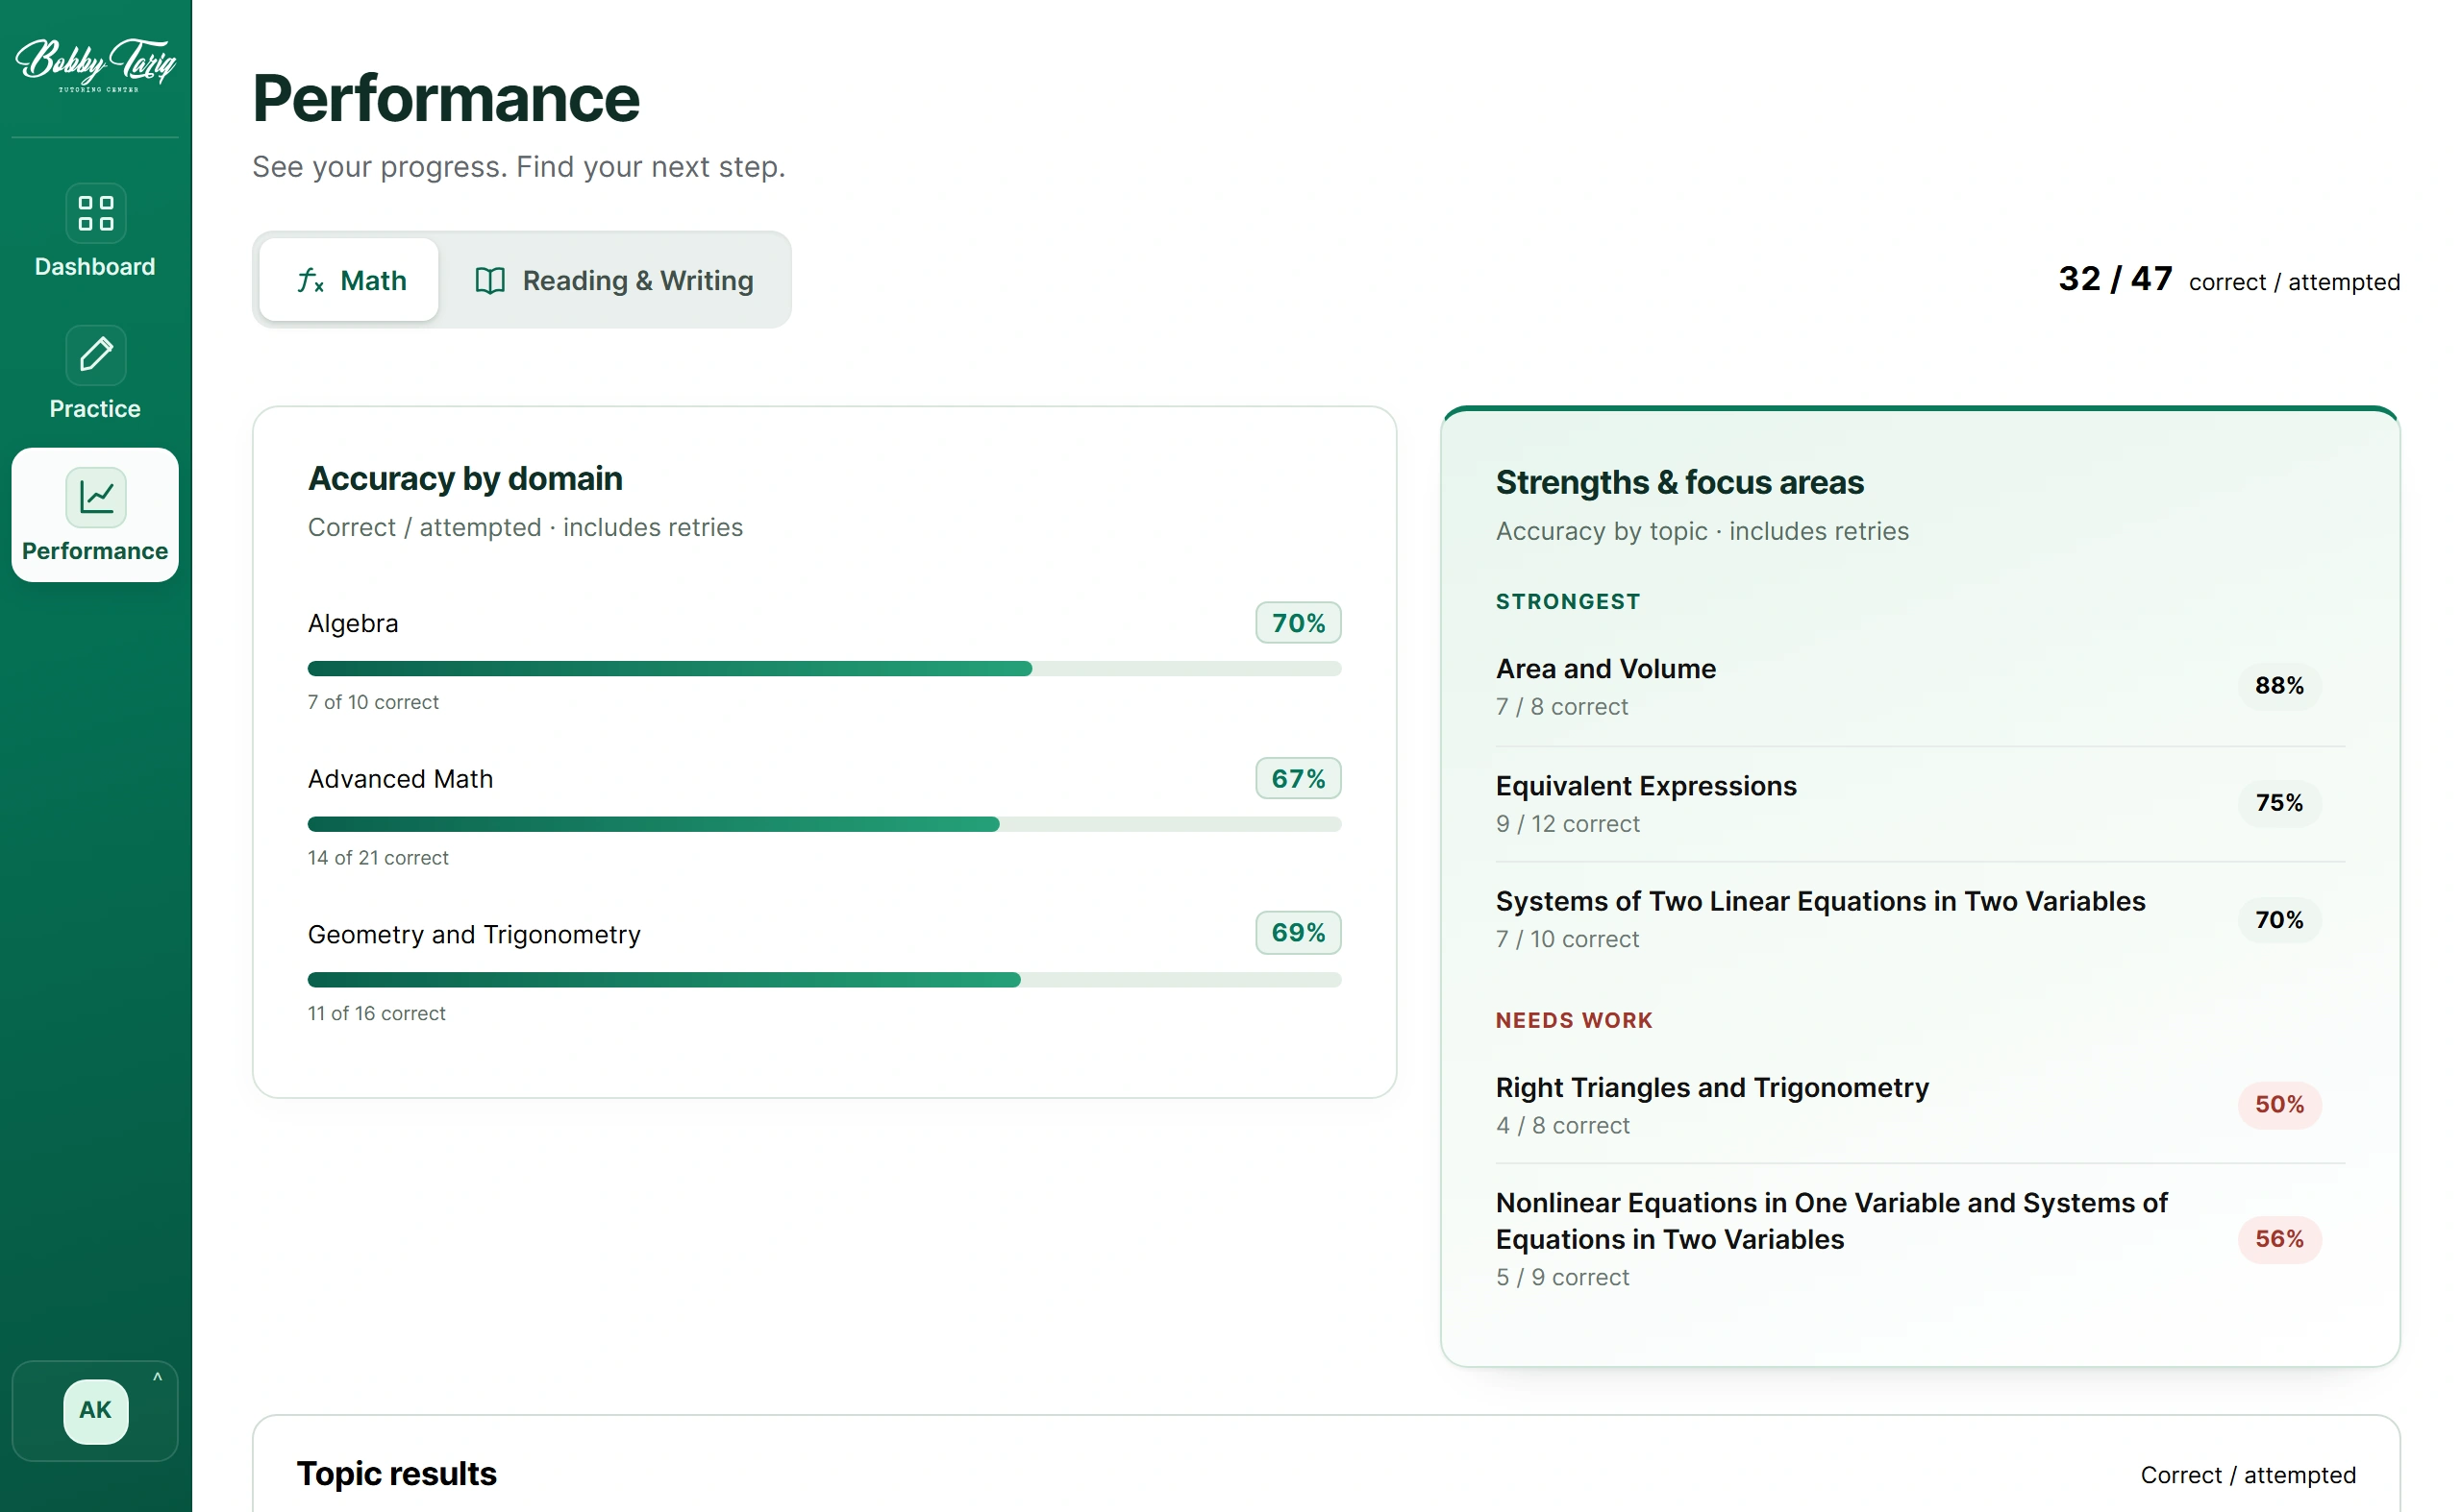The image size is (2461, 1512).
Task: Click the '32 / 47' correct attempted total
Action: [2115, 279]
